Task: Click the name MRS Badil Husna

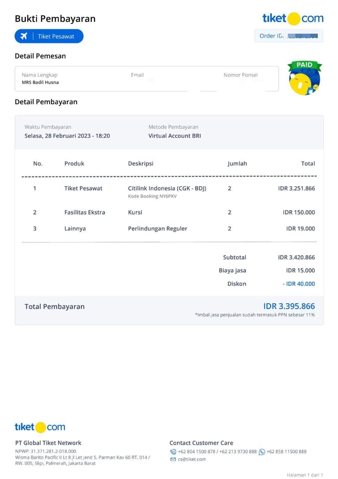Action: tap(40, 82)
